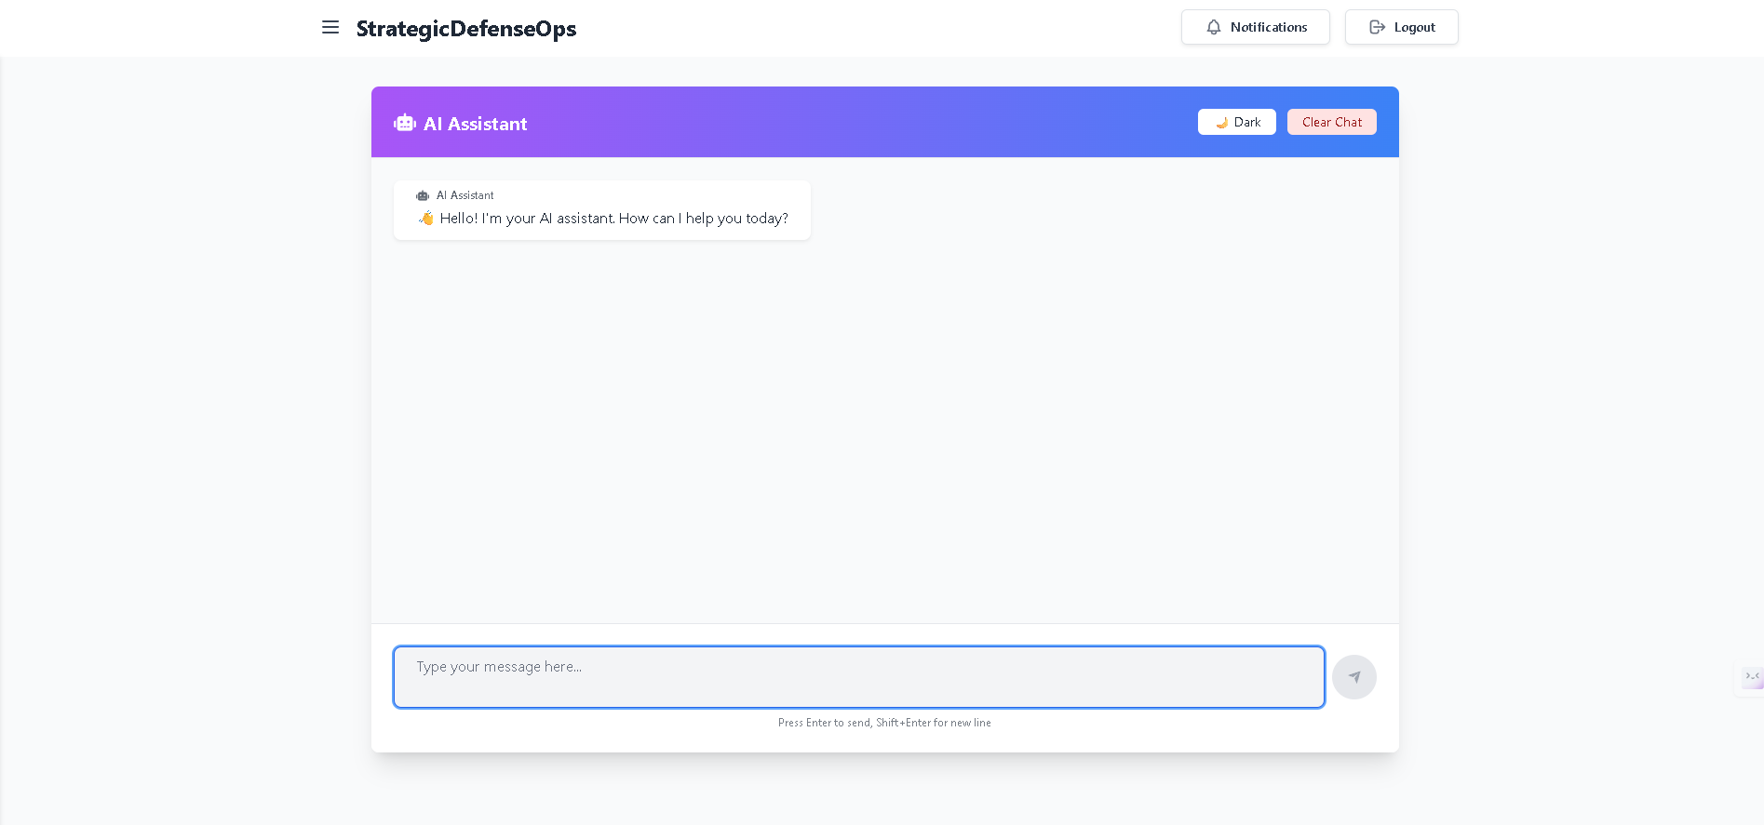
Task: Select the AI Assistant header title
Action: point(476,124)
